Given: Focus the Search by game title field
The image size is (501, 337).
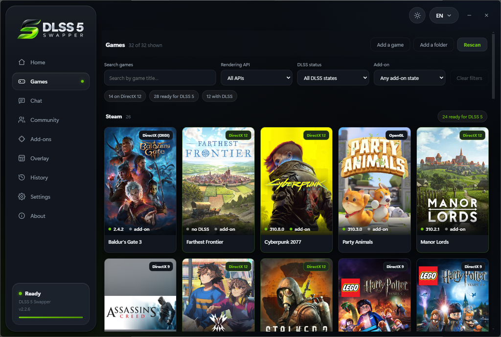Looking at the screenshot, I should [160, 78].
